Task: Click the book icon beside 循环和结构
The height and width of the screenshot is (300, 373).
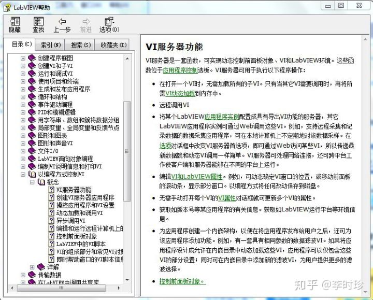Action: point(32,97)
